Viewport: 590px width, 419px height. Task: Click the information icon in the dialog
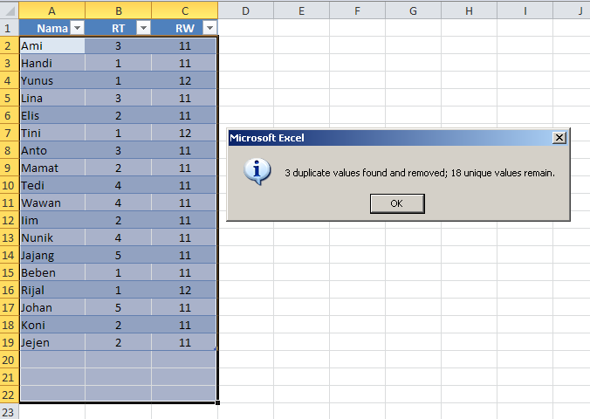[x=257, y=172]
